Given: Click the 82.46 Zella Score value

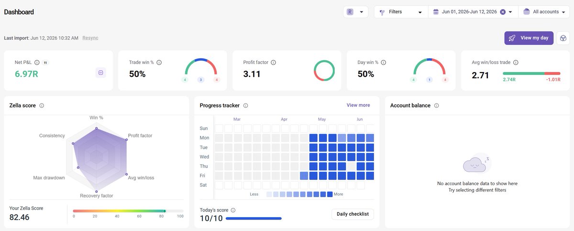Looking at the screenshot, I should point(20,217).
